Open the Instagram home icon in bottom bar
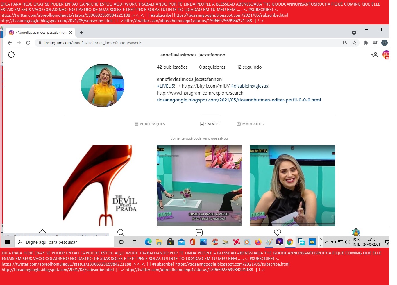Image resolution: width=397 pixels, height=285 pixels. (x=42, y=231)
